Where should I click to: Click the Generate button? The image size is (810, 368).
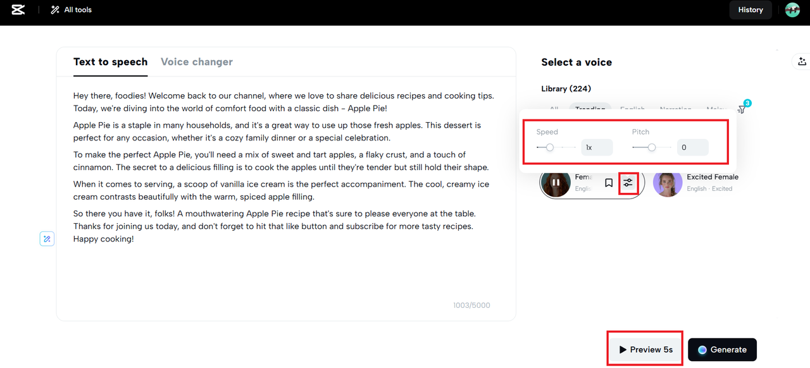[722, 350]
